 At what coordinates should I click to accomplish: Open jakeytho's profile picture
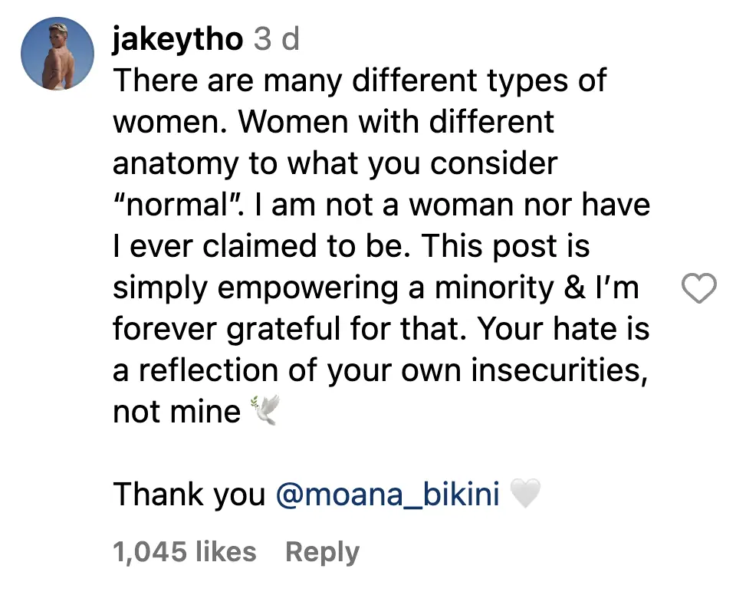click(57, 53)
